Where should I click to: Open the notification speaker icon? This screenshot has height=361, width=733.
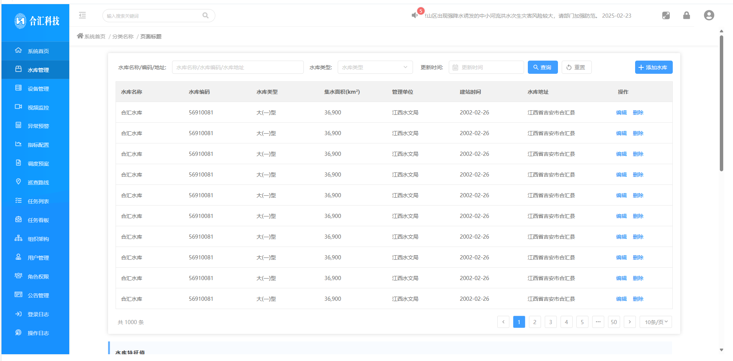coord(415,15)
